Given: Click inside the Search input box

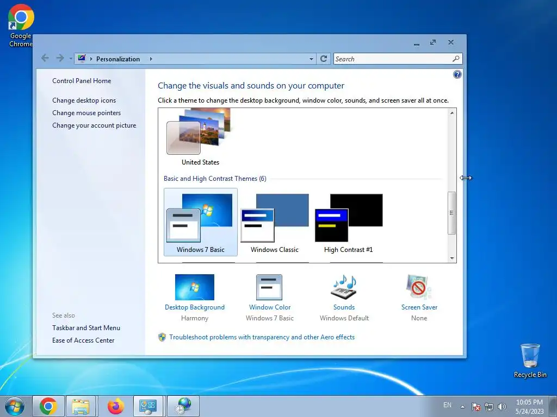Looking at the screenshot, I should [x=393, y=59].
